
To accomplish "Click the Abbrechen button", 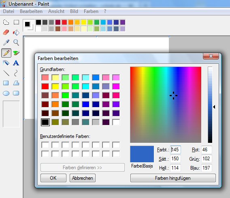I will 83,178.
